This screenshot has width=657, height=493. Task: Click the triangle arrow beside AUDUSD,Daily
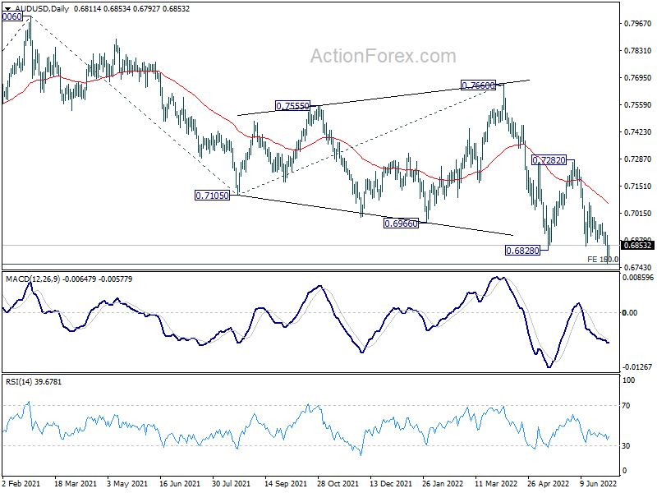tap(8, 7)
